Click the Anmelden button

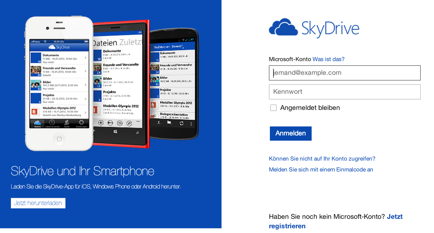[291, 133]
